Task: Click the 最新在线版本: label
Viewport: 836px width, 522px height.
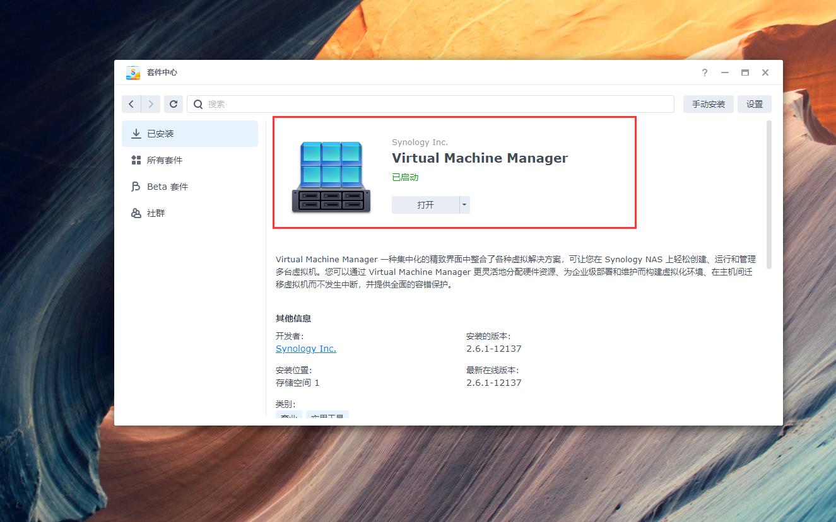Action: coord(493,370)
